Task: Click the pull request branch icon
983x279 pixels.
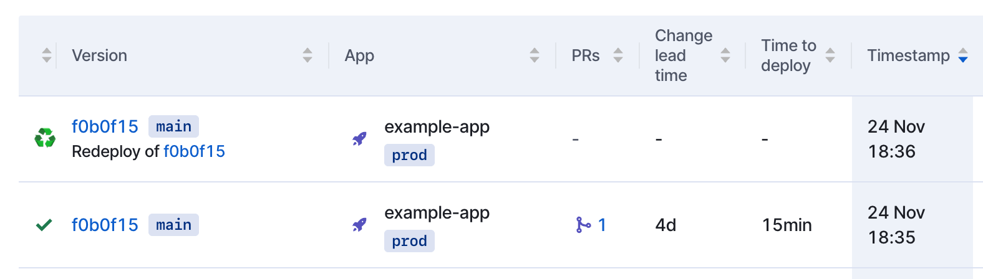Action: (583, 225)
